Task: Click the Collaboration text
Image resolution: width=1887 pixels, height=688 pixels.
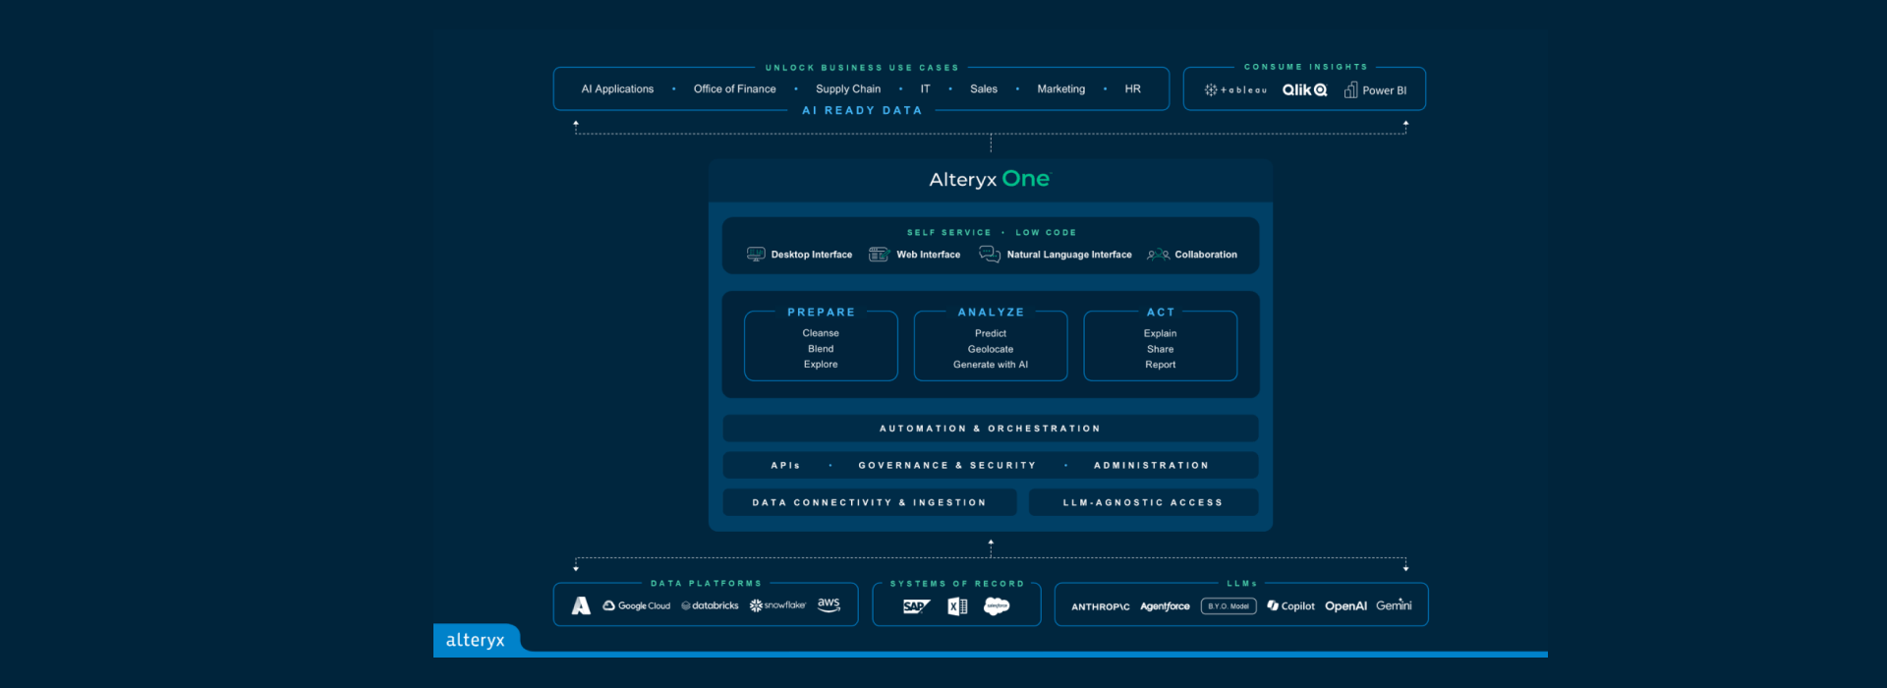Action: [x=1206, y=255]
